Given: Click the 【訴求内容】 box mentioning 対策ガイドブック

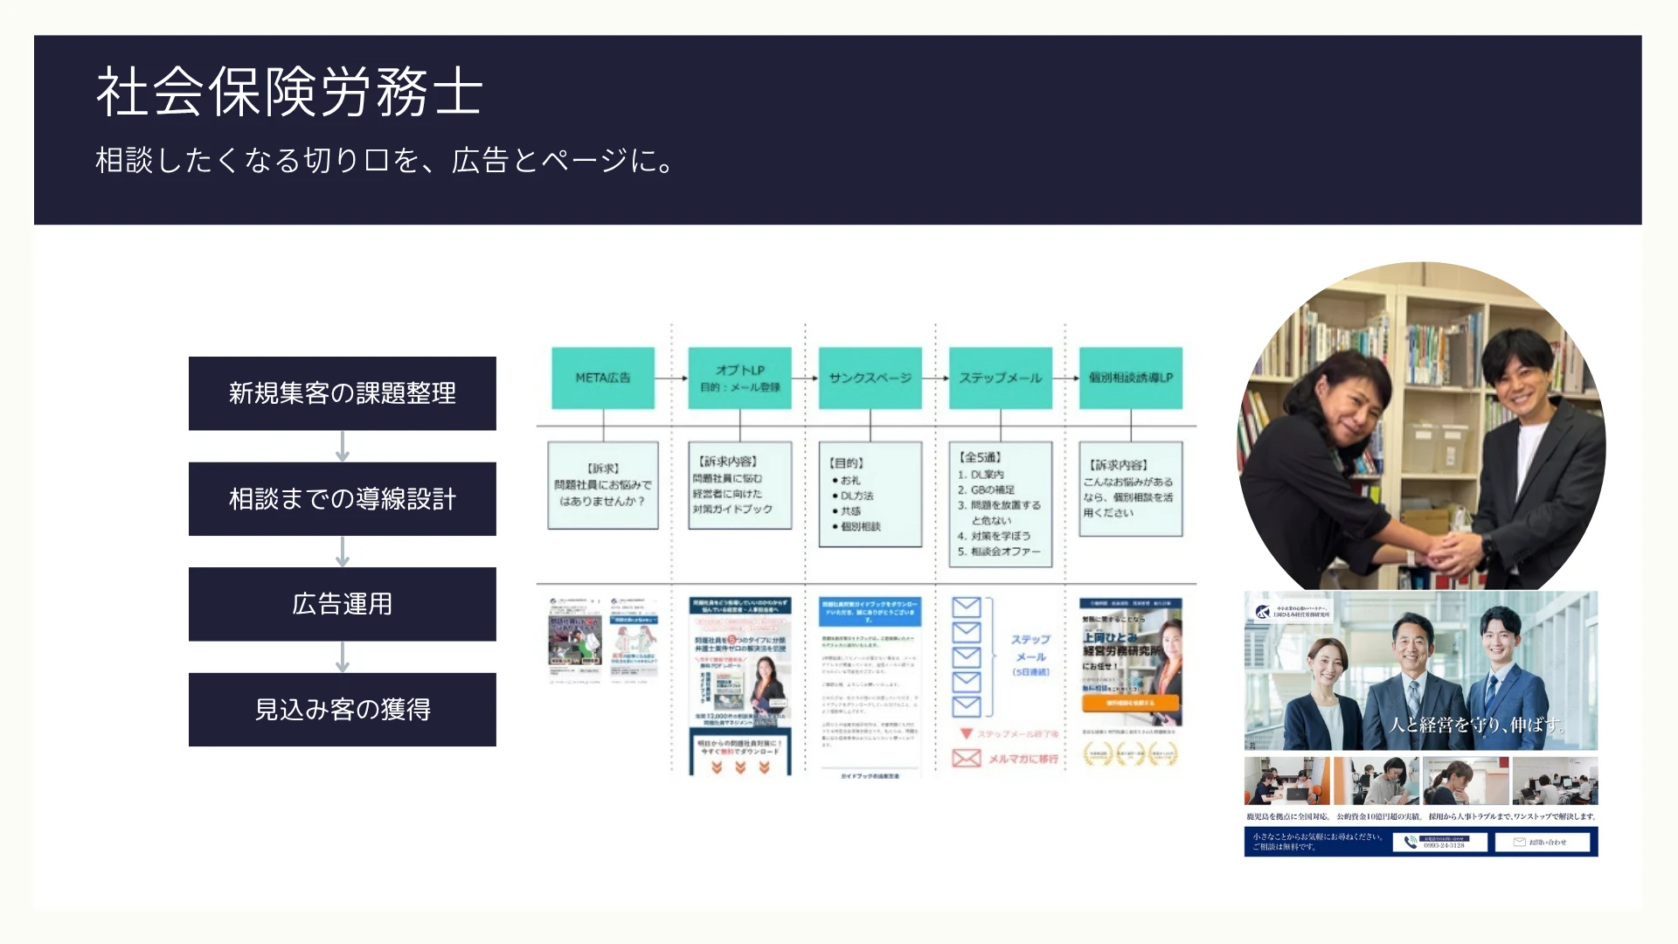Looking at the screenshot, I should [740, 485].
